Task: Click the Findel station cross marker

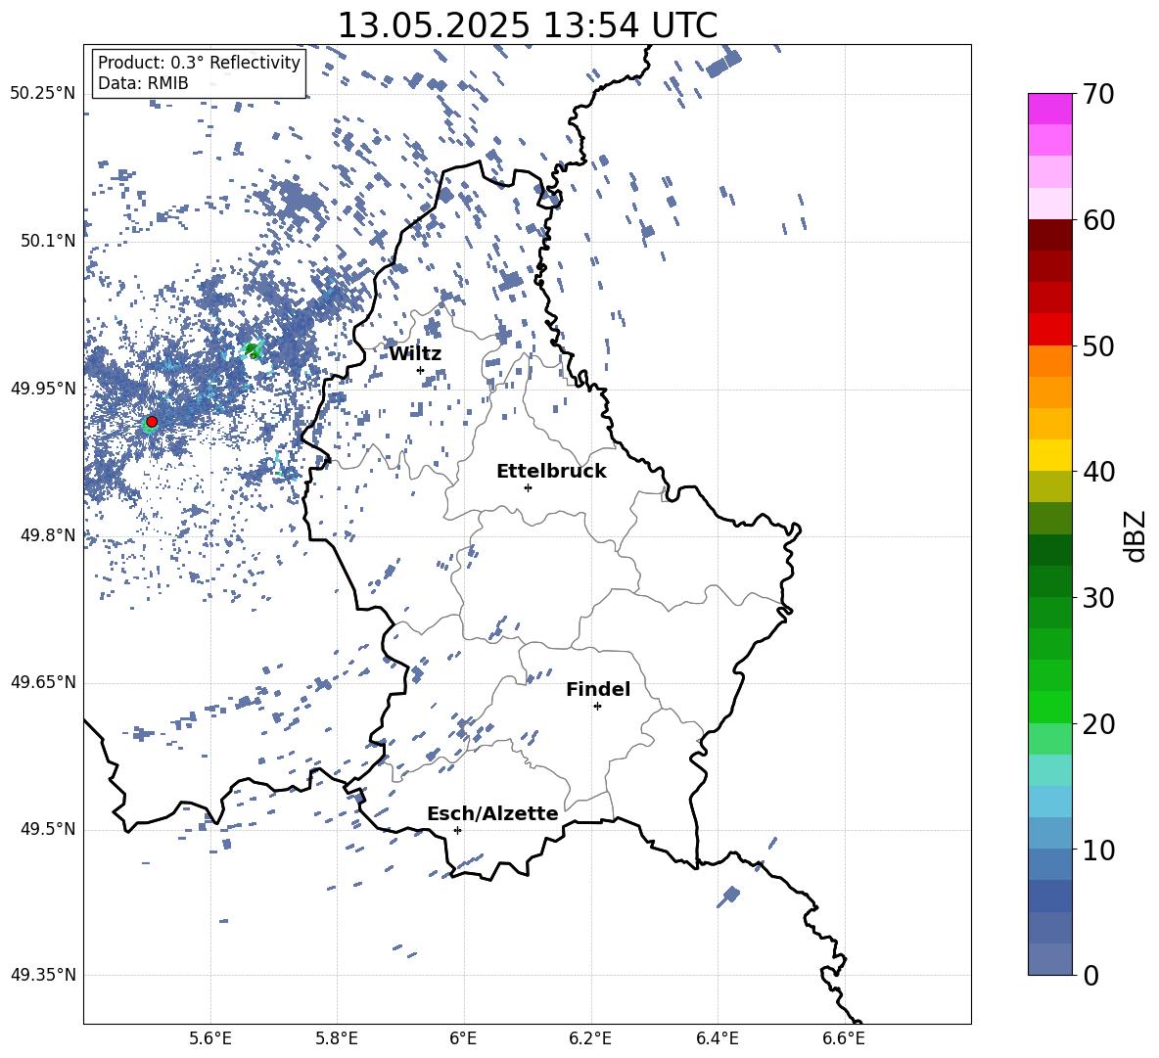Action: (597, 707)
